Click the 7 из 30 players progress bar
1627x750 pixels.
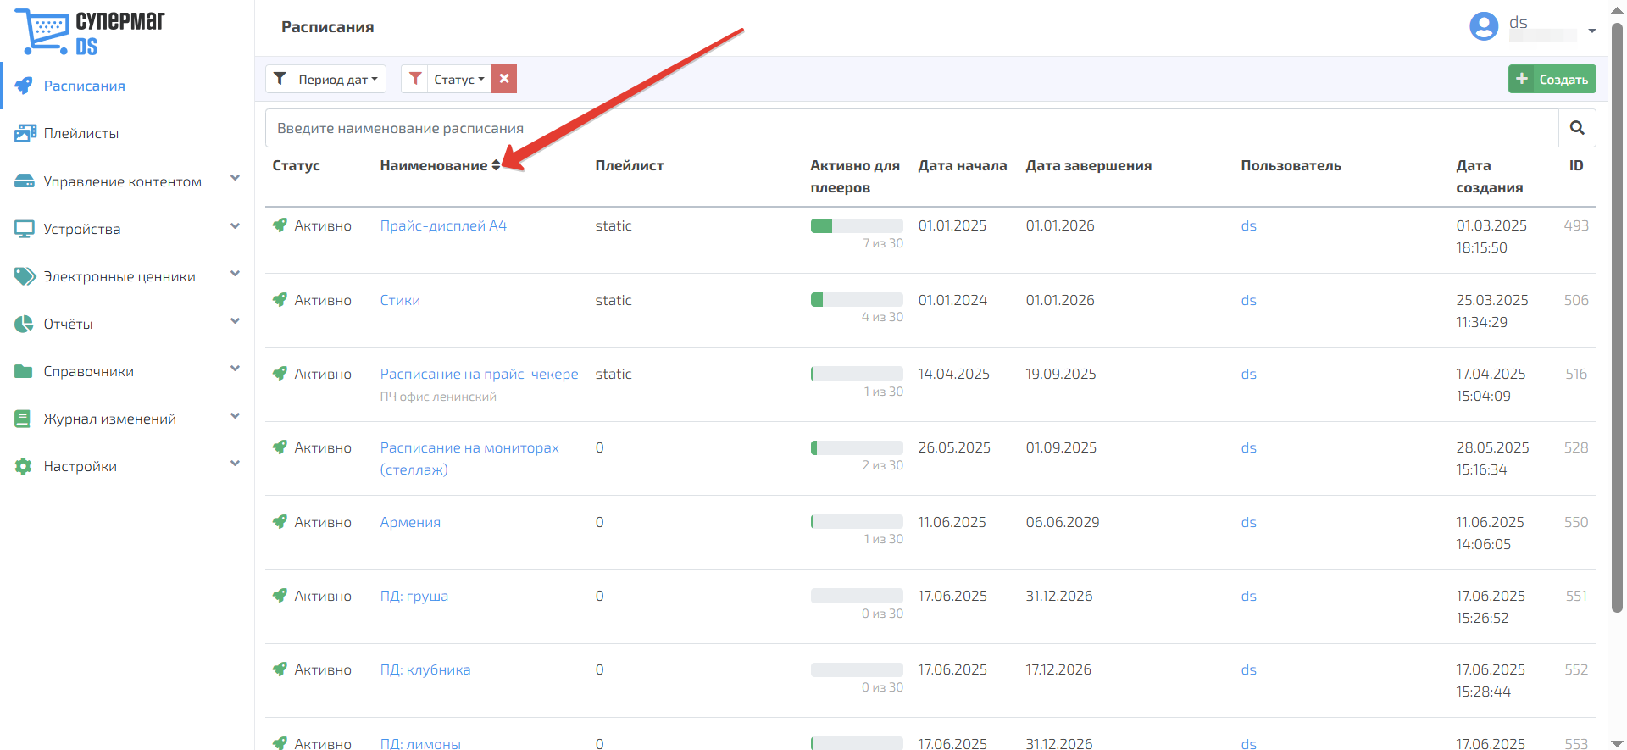coord(857,225)
